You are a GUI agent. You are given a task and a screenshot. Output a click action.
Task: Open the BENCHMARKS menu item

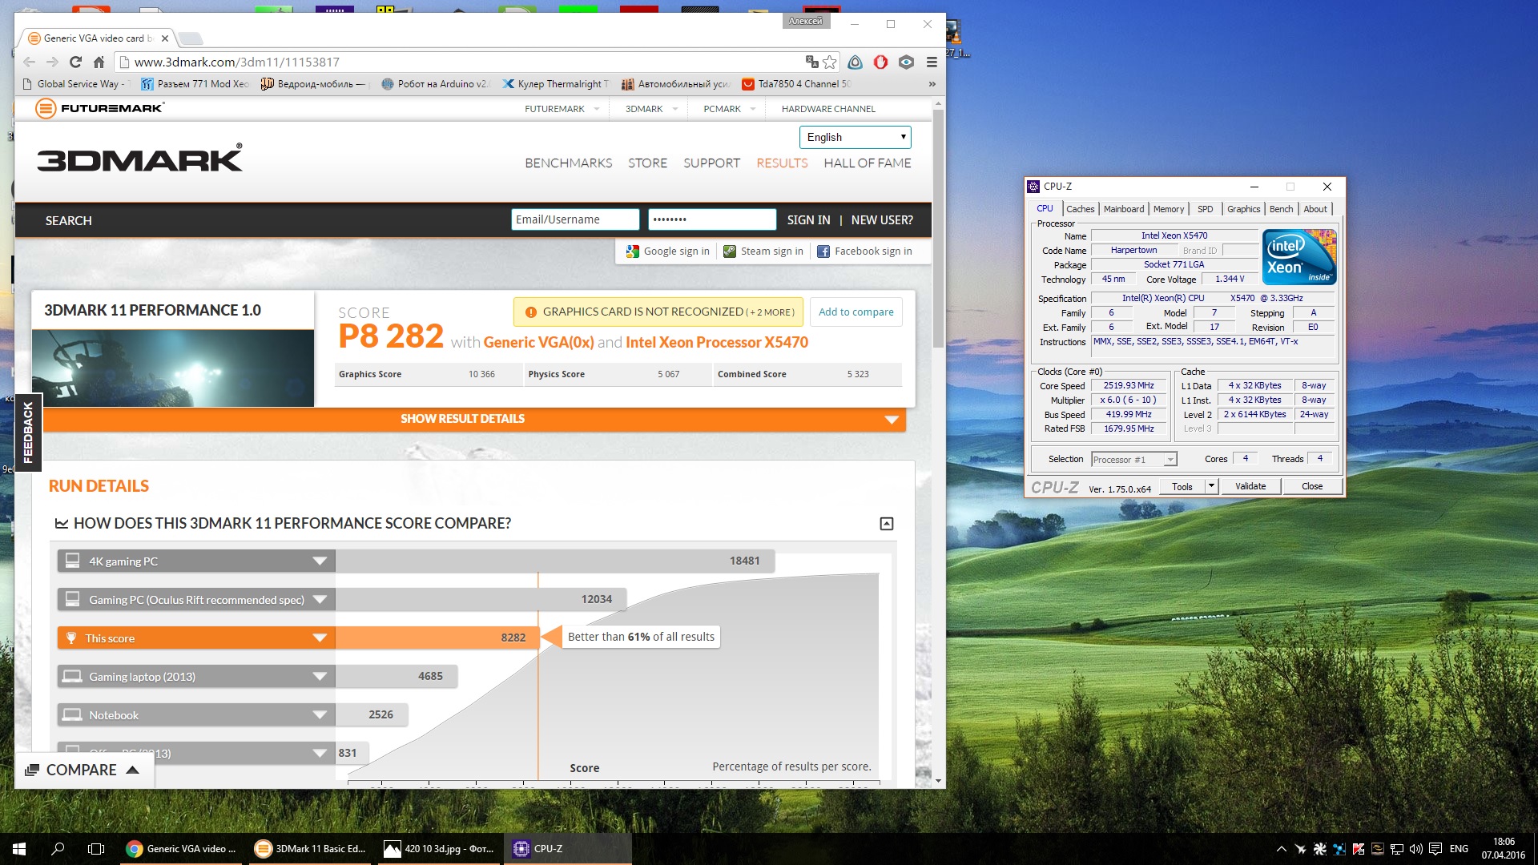pos(568,163)
